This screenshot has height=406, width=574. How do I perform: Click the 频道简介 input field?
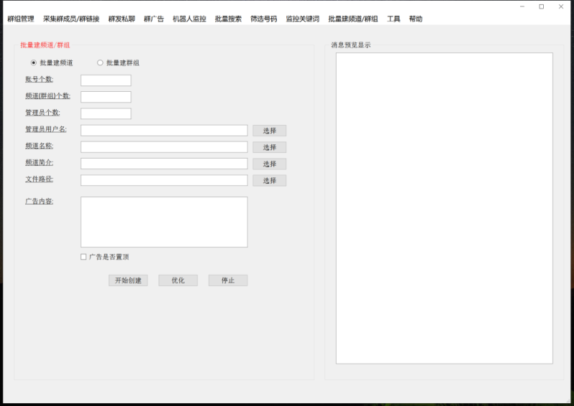(164, 164)
